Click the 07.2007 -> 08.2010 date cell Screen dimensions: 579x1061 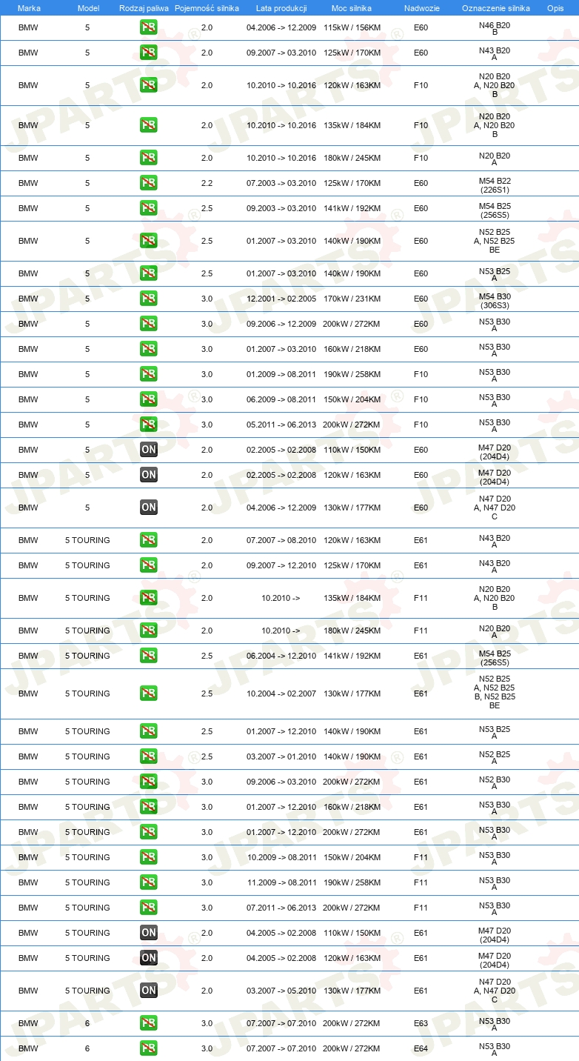point(281,540)
